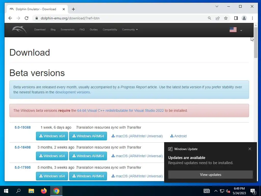Download Windows ARM64 build for 5.0-19368
Screen dimensions: 261x196
[88, 136]
